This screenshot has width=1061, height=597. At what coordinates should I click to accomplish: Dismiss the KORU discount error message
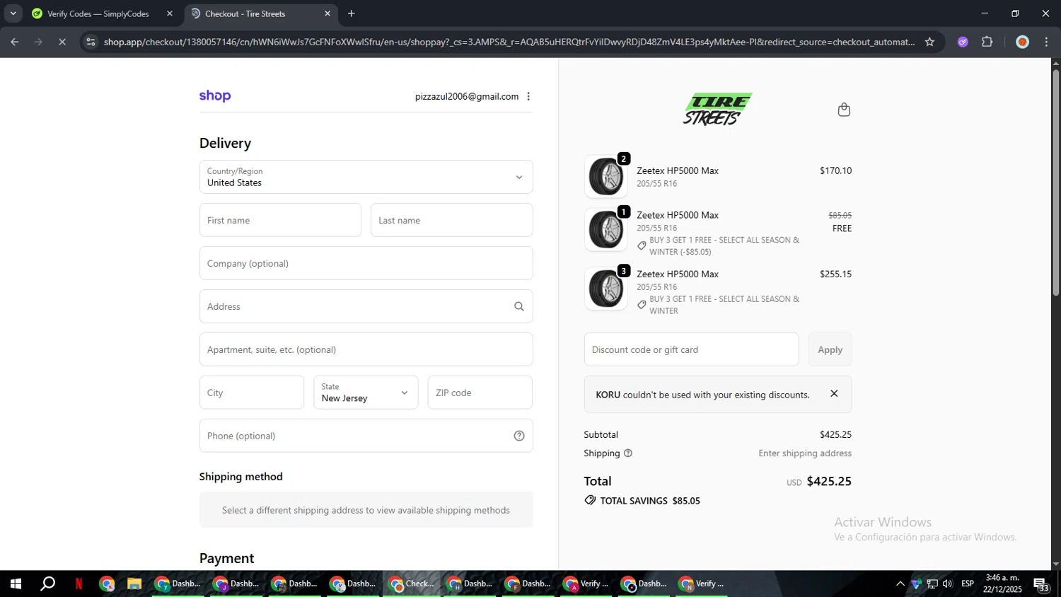pyautogui.click(x=834, y=394)
